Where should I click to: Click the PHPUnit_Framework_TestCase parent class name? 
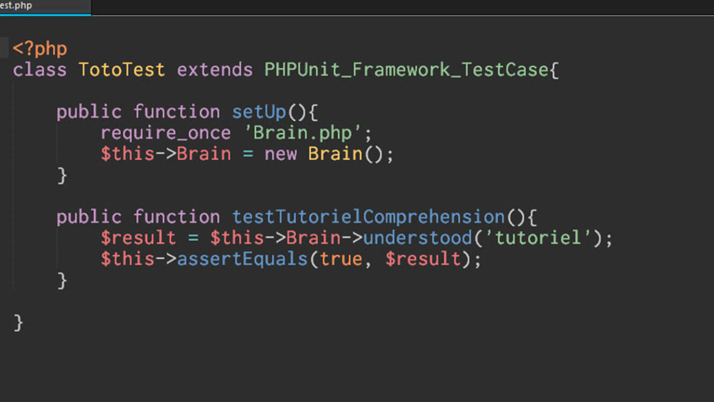406,70
